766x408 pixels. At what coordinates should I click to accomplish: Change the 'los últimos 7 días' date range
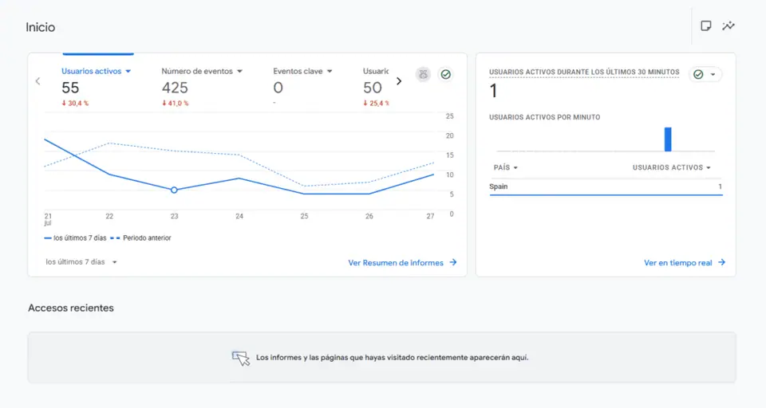tap(81, 262)
